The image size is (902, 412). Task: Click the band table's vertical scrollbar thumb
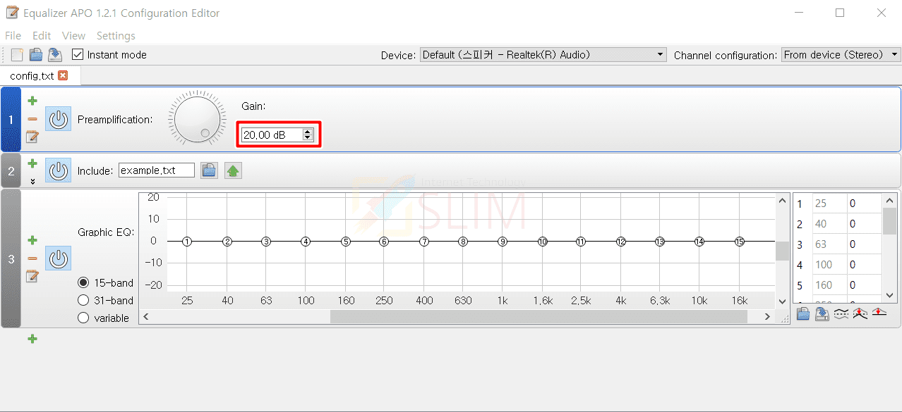(x=889, y=220)
